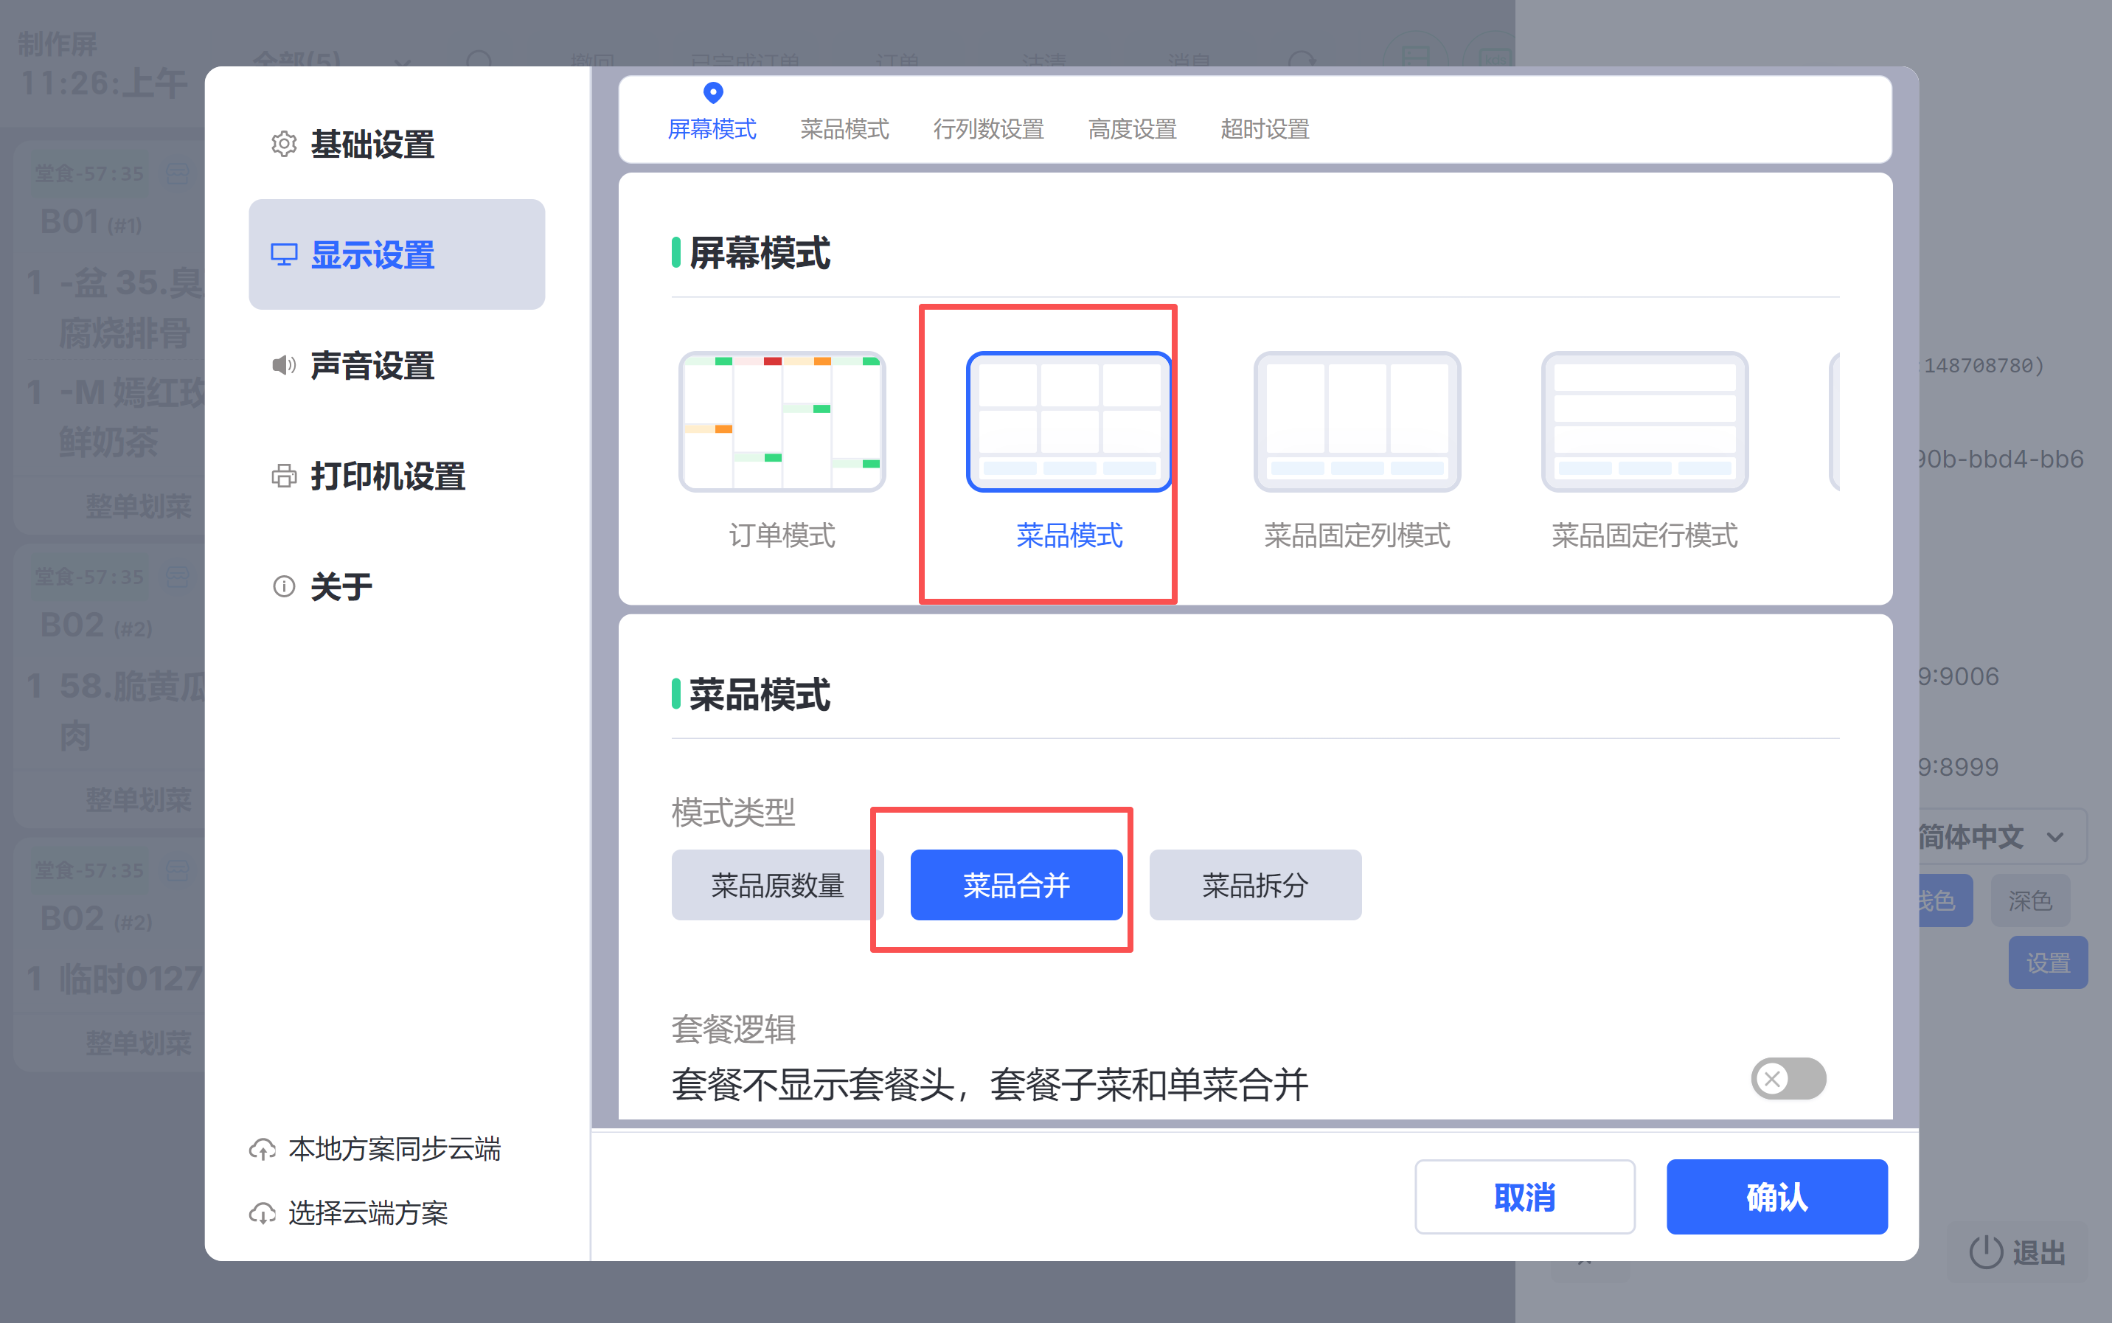Click the power icon next to 退出
This screenshot has height=1323, width=2112.
point(1985,1252)
